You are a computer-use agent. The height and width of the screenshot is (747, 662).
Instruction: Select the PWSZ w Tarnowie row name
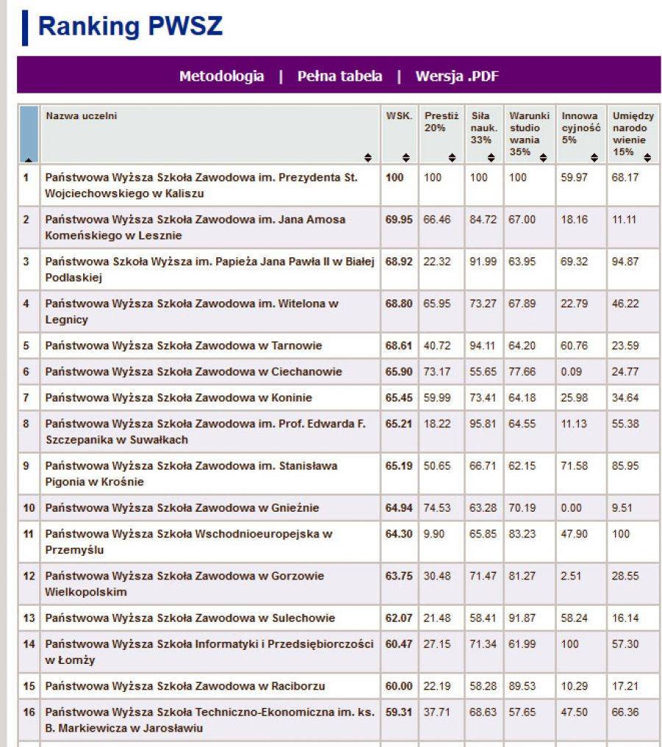pos(183,346)
